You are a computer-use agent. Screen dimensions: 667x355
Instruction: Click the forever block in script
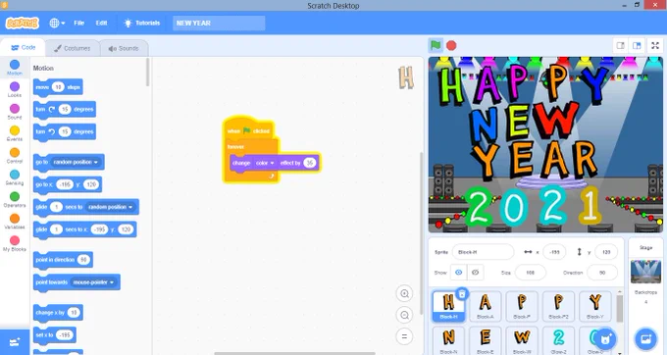click(236, 147)
